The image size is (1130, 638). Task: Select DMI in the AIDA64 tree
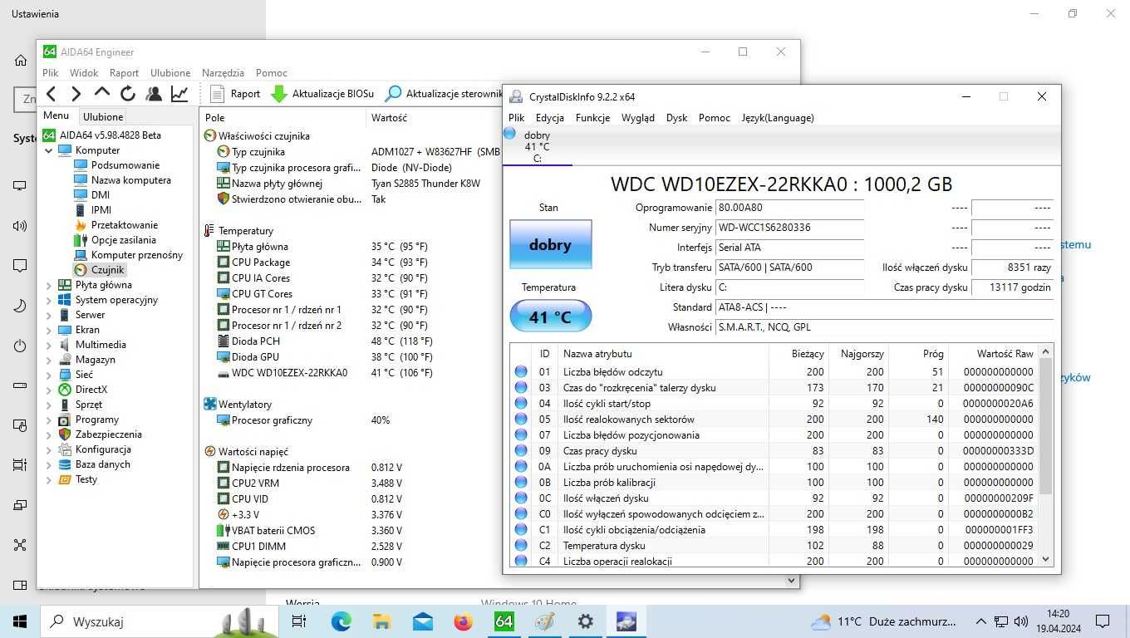coord(91,195)
